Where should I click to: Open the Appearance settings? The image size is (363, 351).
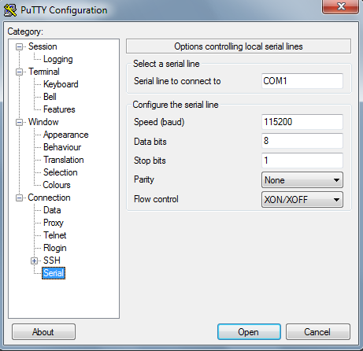pos(65,135)
